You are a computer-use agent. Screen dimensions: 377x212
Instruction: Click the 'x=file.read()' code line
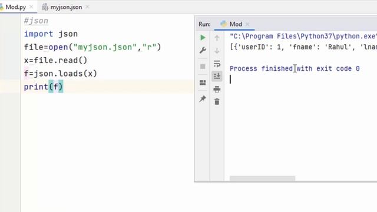pos(55,60)
